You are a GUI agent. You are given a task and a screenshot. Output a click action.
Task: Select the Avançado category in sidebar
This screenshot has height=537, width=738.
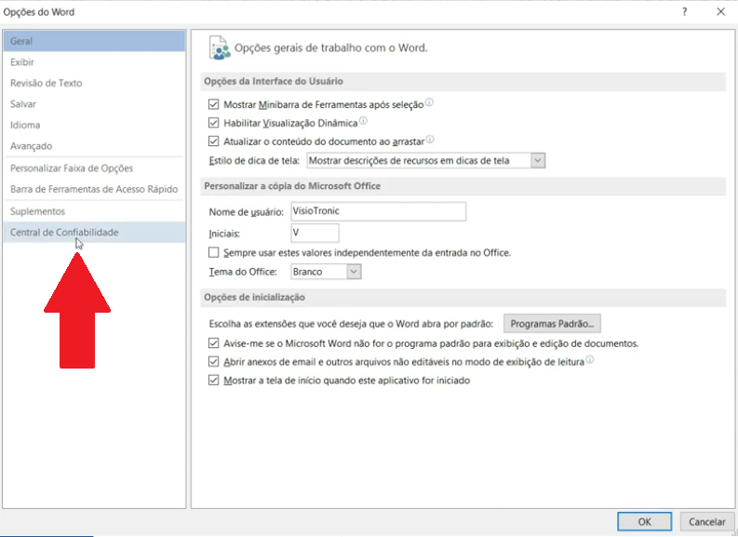tap(31, 146)
